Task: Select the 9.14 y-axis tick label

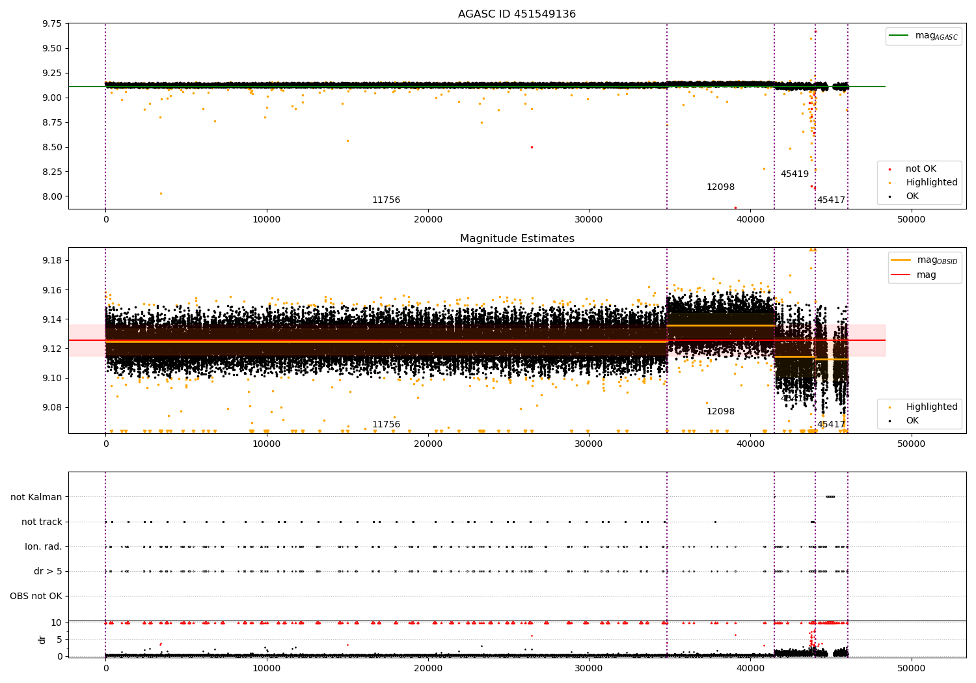Action: tap(52, 319)
